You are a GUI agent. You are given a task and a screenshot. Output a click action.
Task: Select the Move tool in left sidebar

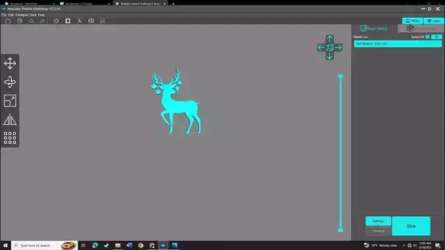tap(10, 64)
